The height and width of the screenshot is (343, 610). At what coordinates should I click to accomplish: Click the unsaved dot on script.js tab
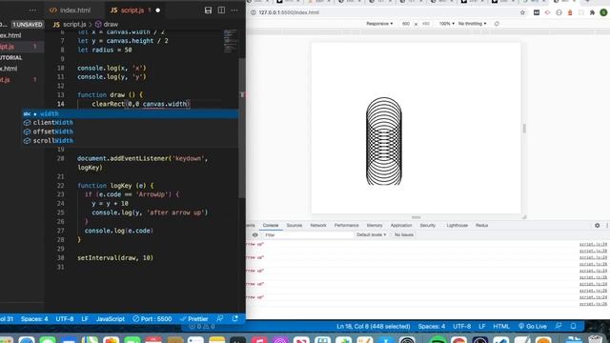(157, 10)
